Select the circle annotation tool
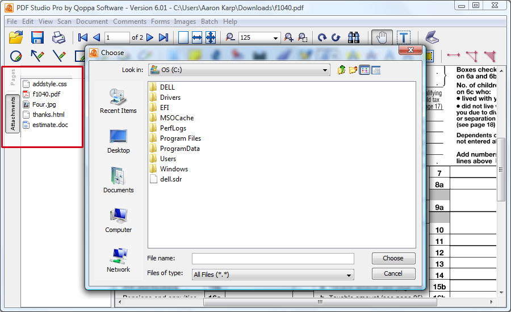Viewport: 511px width, 312px height. pos(16,56)
